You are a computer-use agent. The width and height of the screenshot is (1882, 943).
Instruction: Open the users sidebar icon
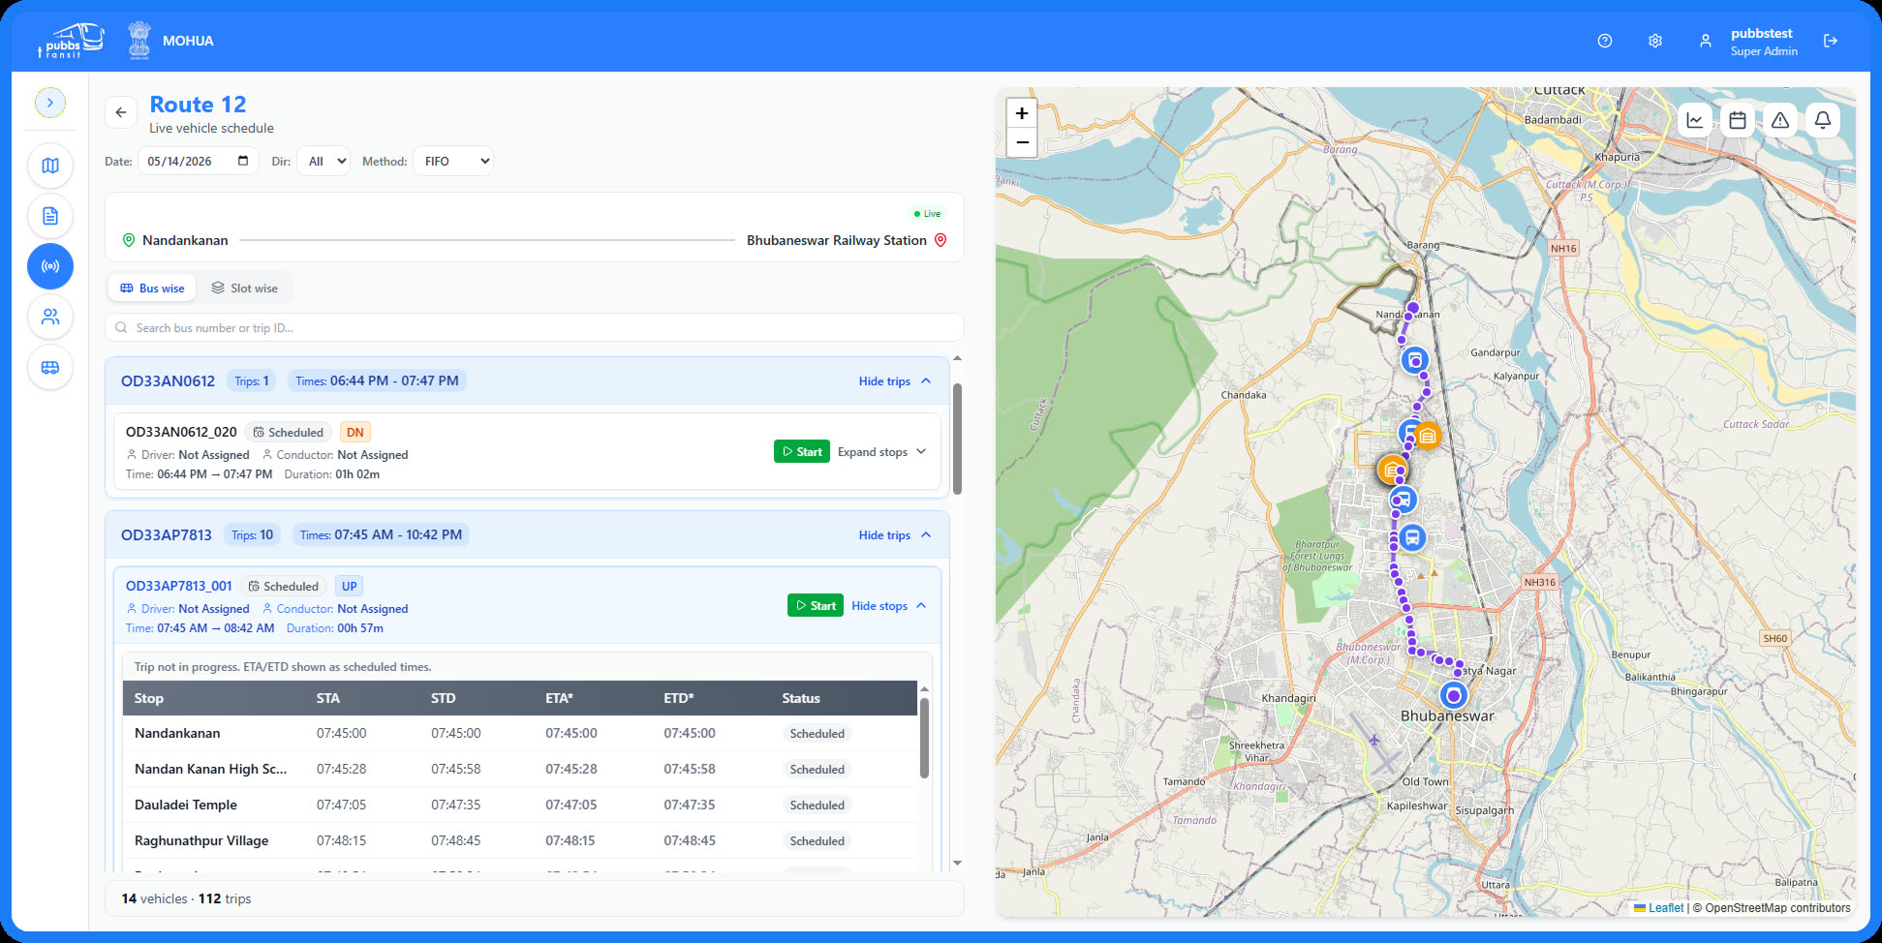tap(50, 317)
